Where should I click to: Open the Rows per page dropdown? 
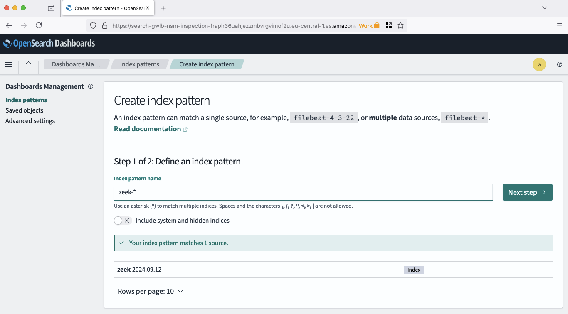[151, 291]
